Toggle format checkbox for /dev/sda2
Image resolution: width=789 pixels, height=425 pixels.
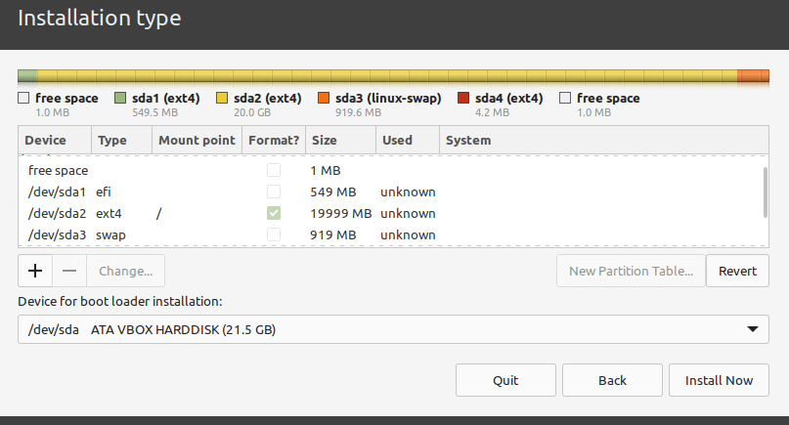point(274,213)
